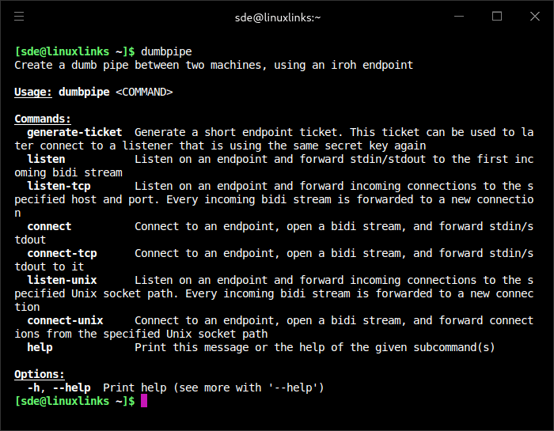The height and width of the screenshot is (431, 554).
Task: Open the terminal hamburger menu
Action: coord(19,17)
